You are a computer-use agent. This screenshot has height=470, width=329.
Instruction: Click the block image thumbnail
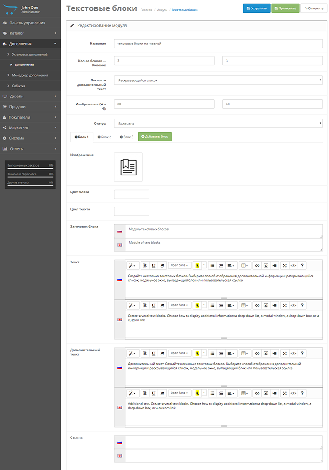tap(128, 167)
